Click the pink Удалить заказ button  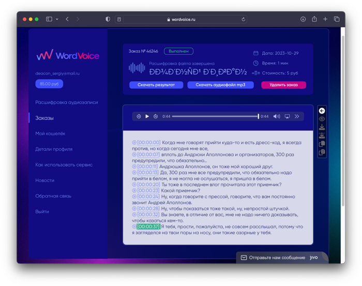point(283,85)
